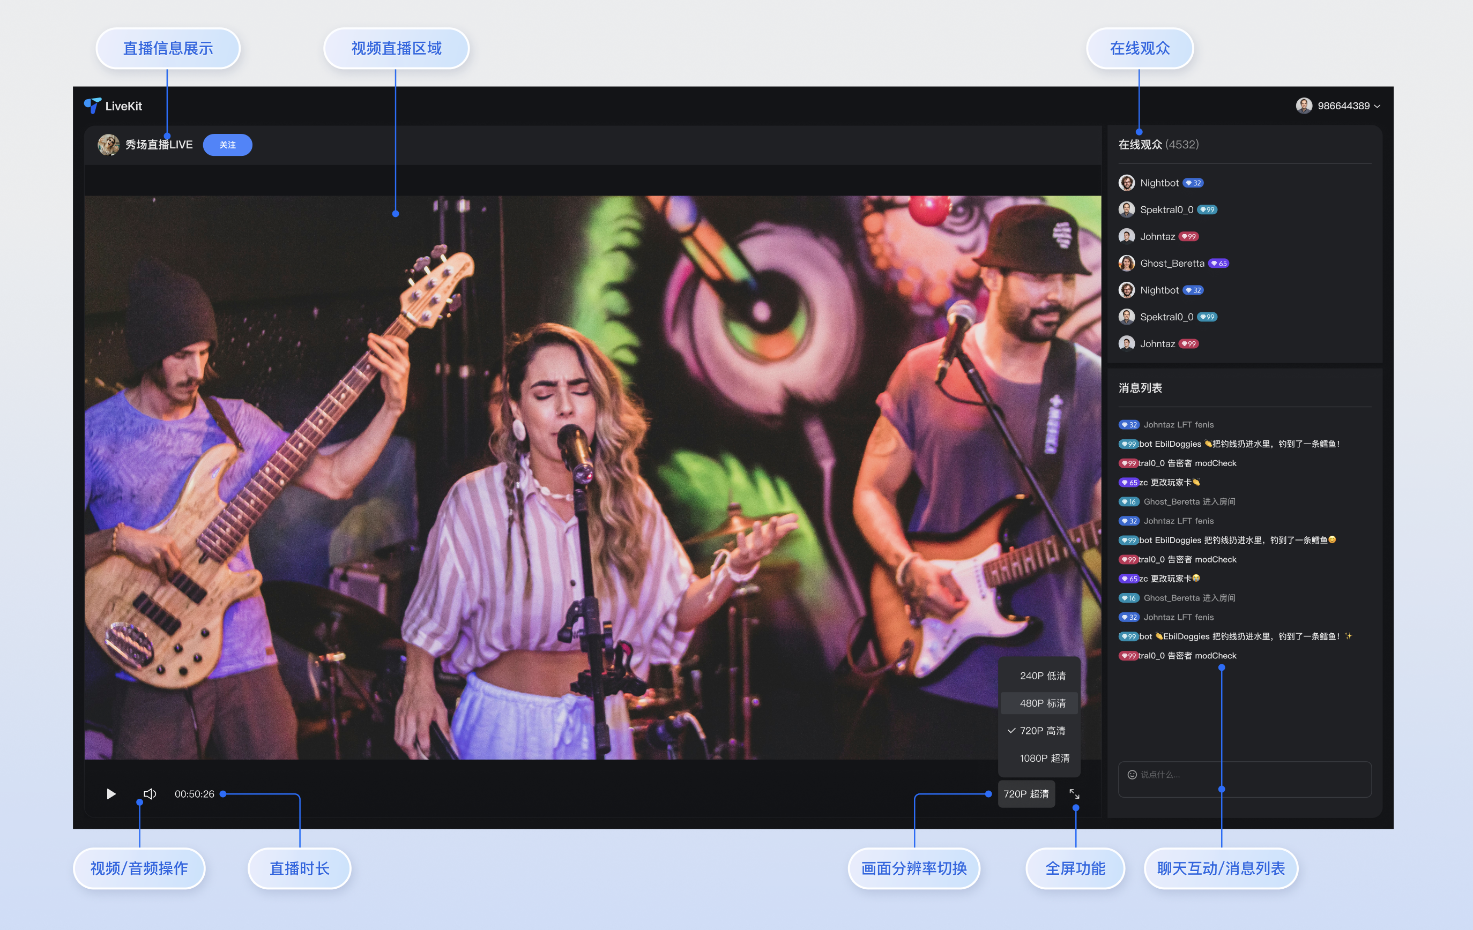Open the emoji picker in the chat box

point(1132,774)
